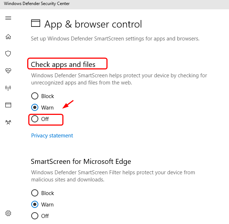Click the App & browser control page title
The image size is (229, 224).
point(93,24)
